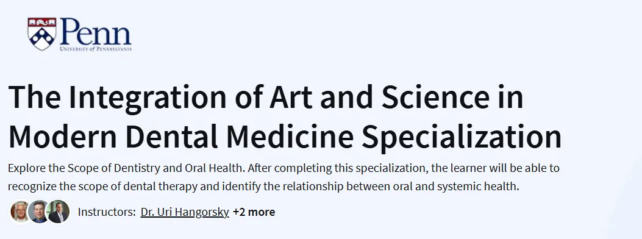Open the first instructor avatar with white hair

click(x=20, y=212)
